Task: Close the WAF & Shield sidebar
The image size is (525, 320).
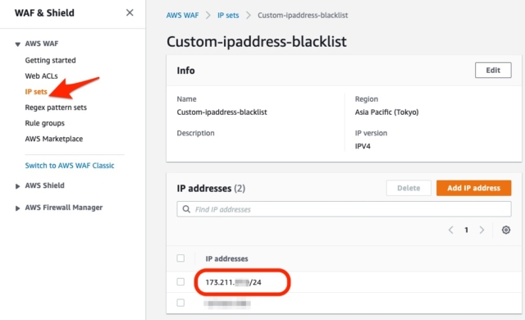Action: tap(130, 13)
